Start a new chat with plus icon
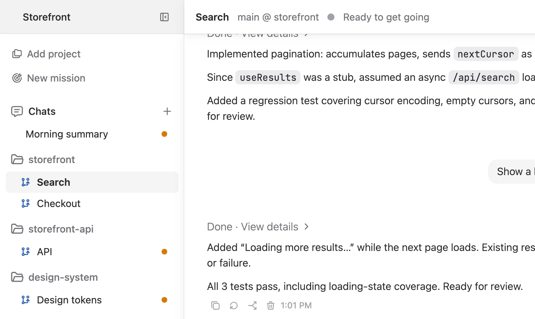535x319 pixels. (167, 111)
